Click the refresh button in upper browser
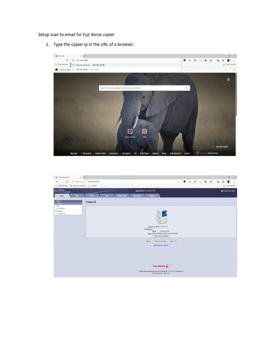The height and width of the screenshot is (347, 260). coord(67,60)
